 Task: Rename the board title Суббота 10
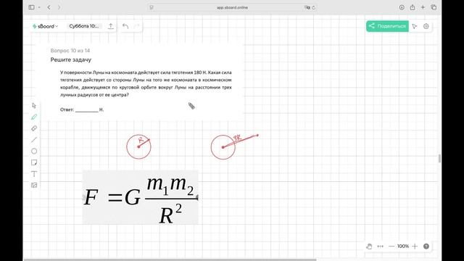(84, 26)
